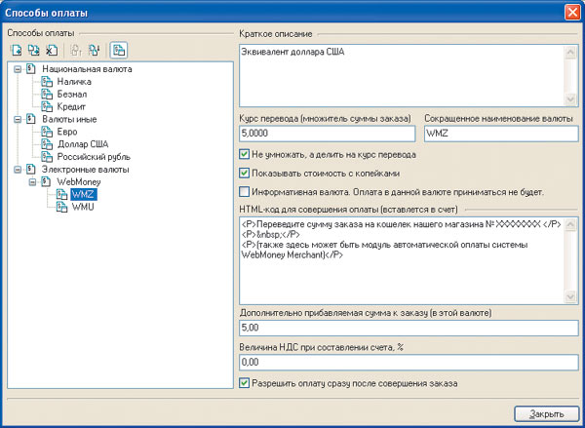Screen dimensions: 585x428
Task: Click the additional order sum field 5,00
Action: pos(409,328)
